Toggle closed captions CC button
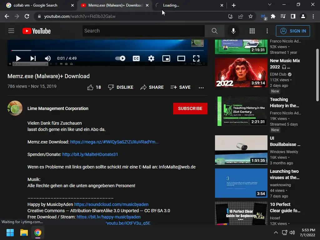 coord(136,58)
